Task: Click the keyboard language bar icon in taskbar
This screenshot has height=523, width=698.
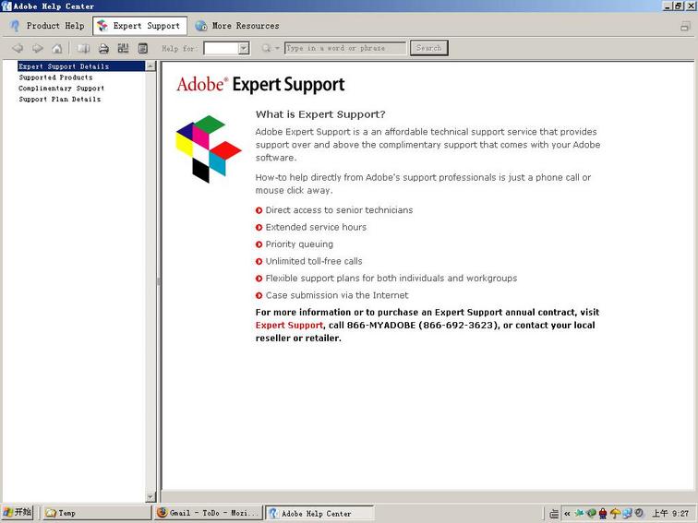Action: [554, 514]
